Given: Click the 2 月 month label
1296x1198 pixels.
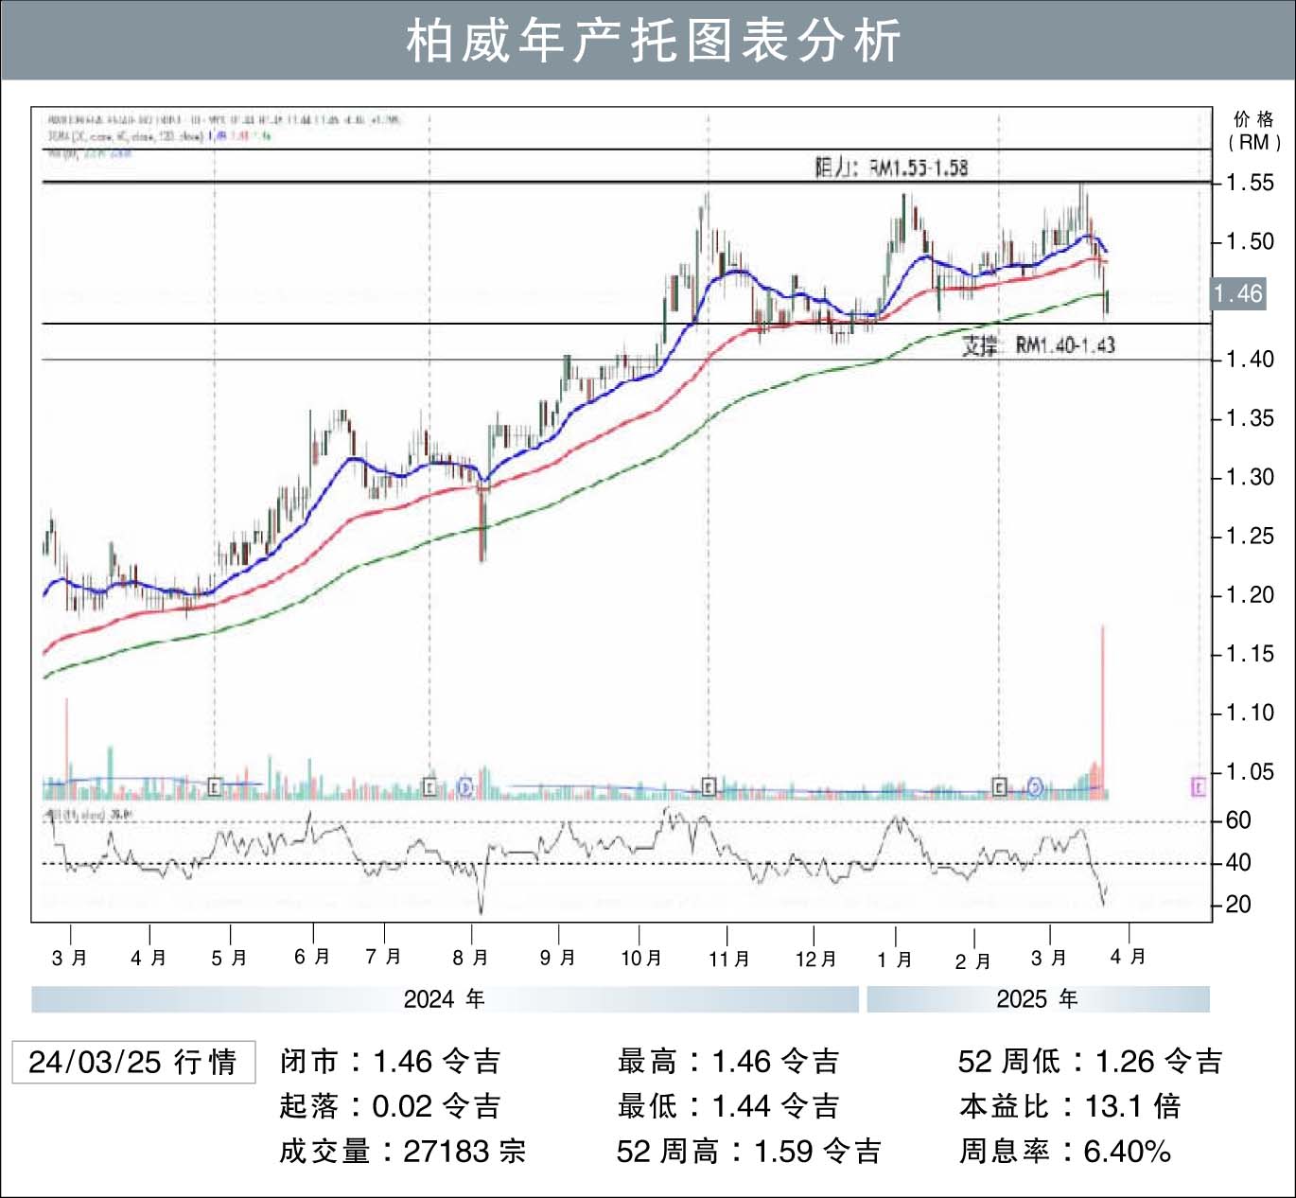Looking at the screenshot, I should (973, 960).
